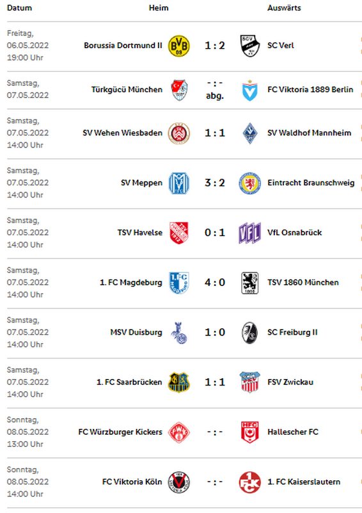Screen dimensions: 362x513
Task: Click the Hallescher FC crest
Action: click(249, 432)
